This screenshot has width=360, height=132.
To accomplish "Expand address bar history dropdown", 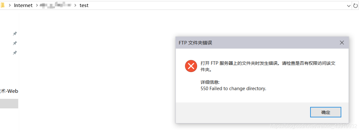I will [349, 6].
